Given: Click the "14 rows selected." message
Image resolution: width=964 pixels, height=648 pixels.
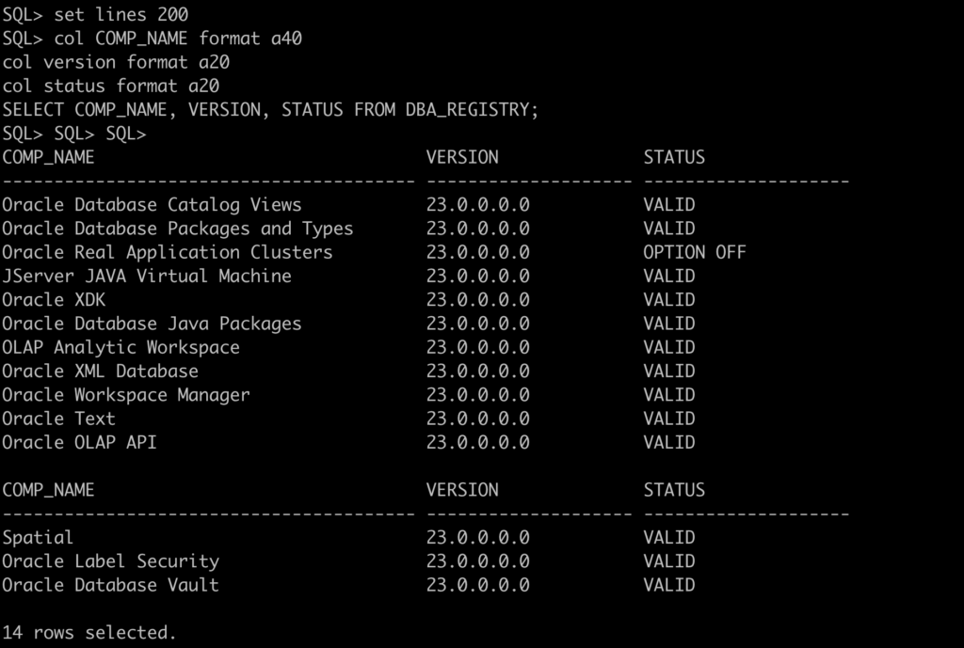Looking at the screenshot, I should click(88, 632).
